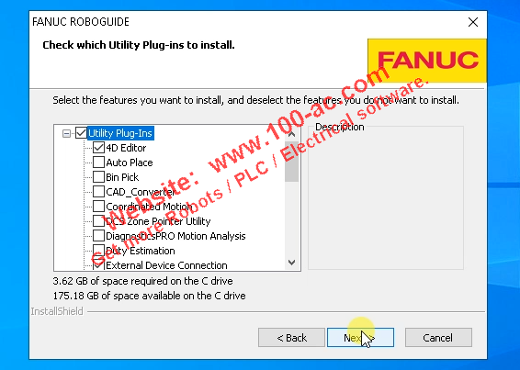Screen dimensions: 520x370
Task: Continue with the Next > button
Action: pos(360,338)
